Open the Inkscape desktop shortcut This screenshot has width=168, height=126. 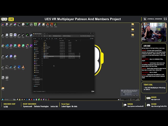click(x=19, y=24)
